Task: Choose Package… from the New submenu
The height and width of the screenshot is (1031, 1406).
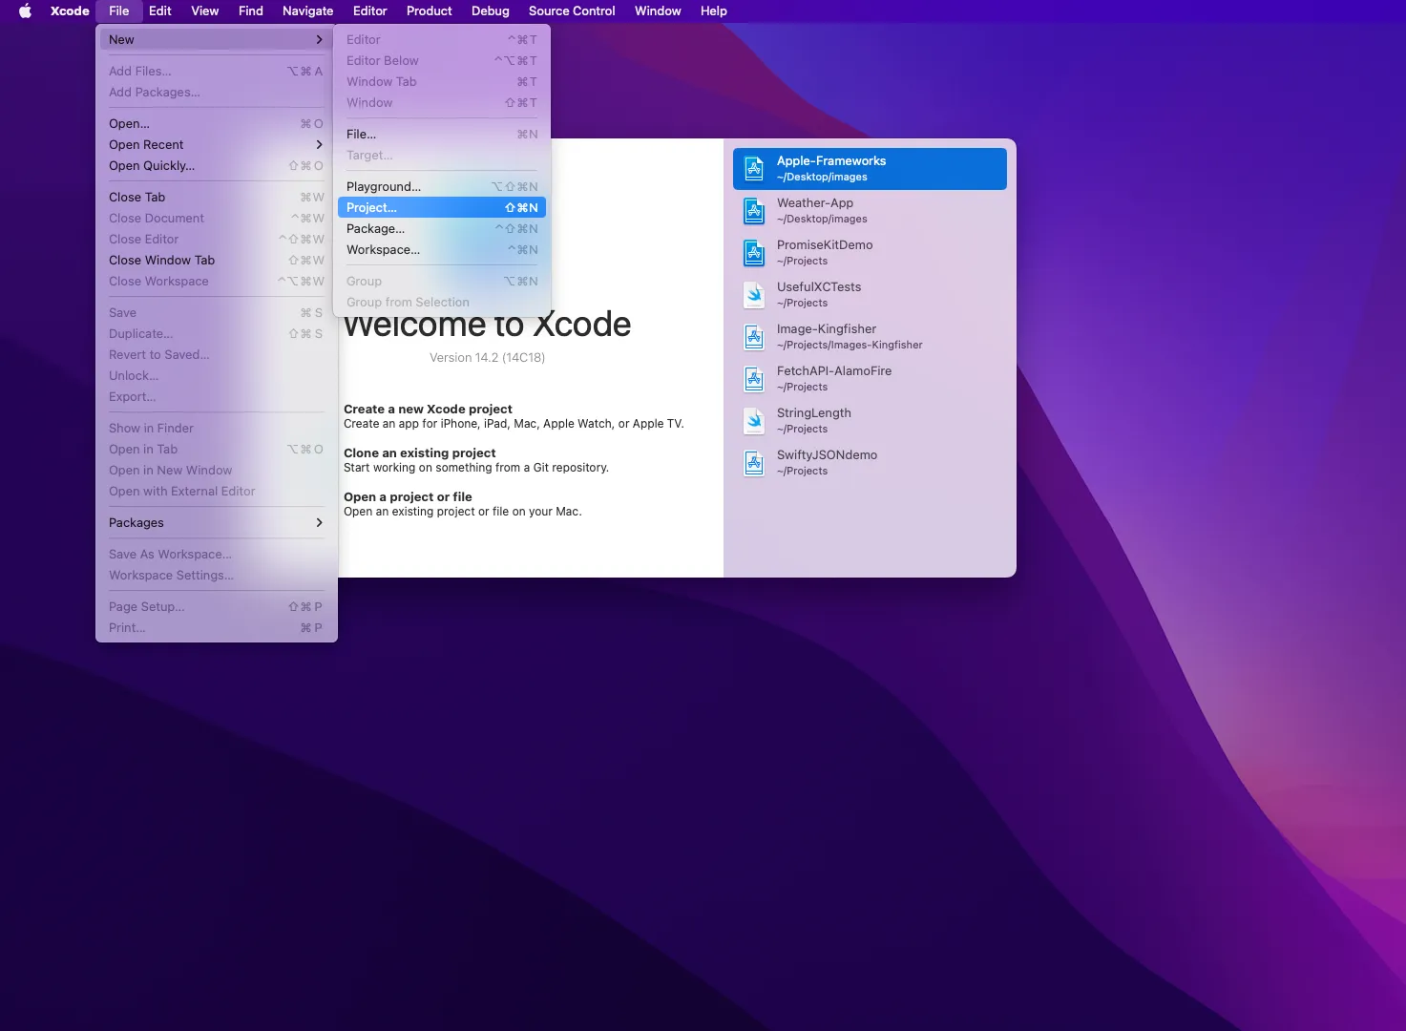Action: [442, 228]
